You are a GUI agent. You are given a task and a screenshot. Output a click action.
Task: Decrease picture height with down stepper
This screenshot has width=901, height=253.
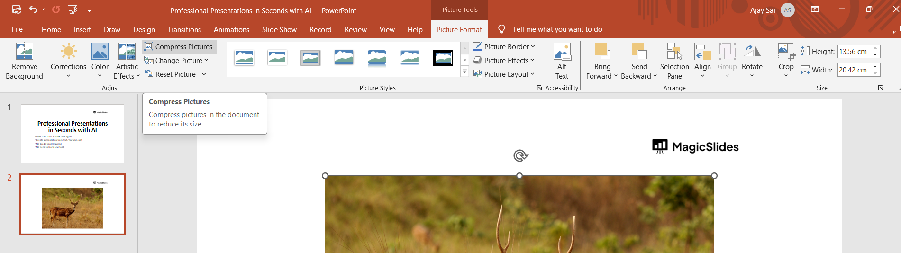click(875, 54)
